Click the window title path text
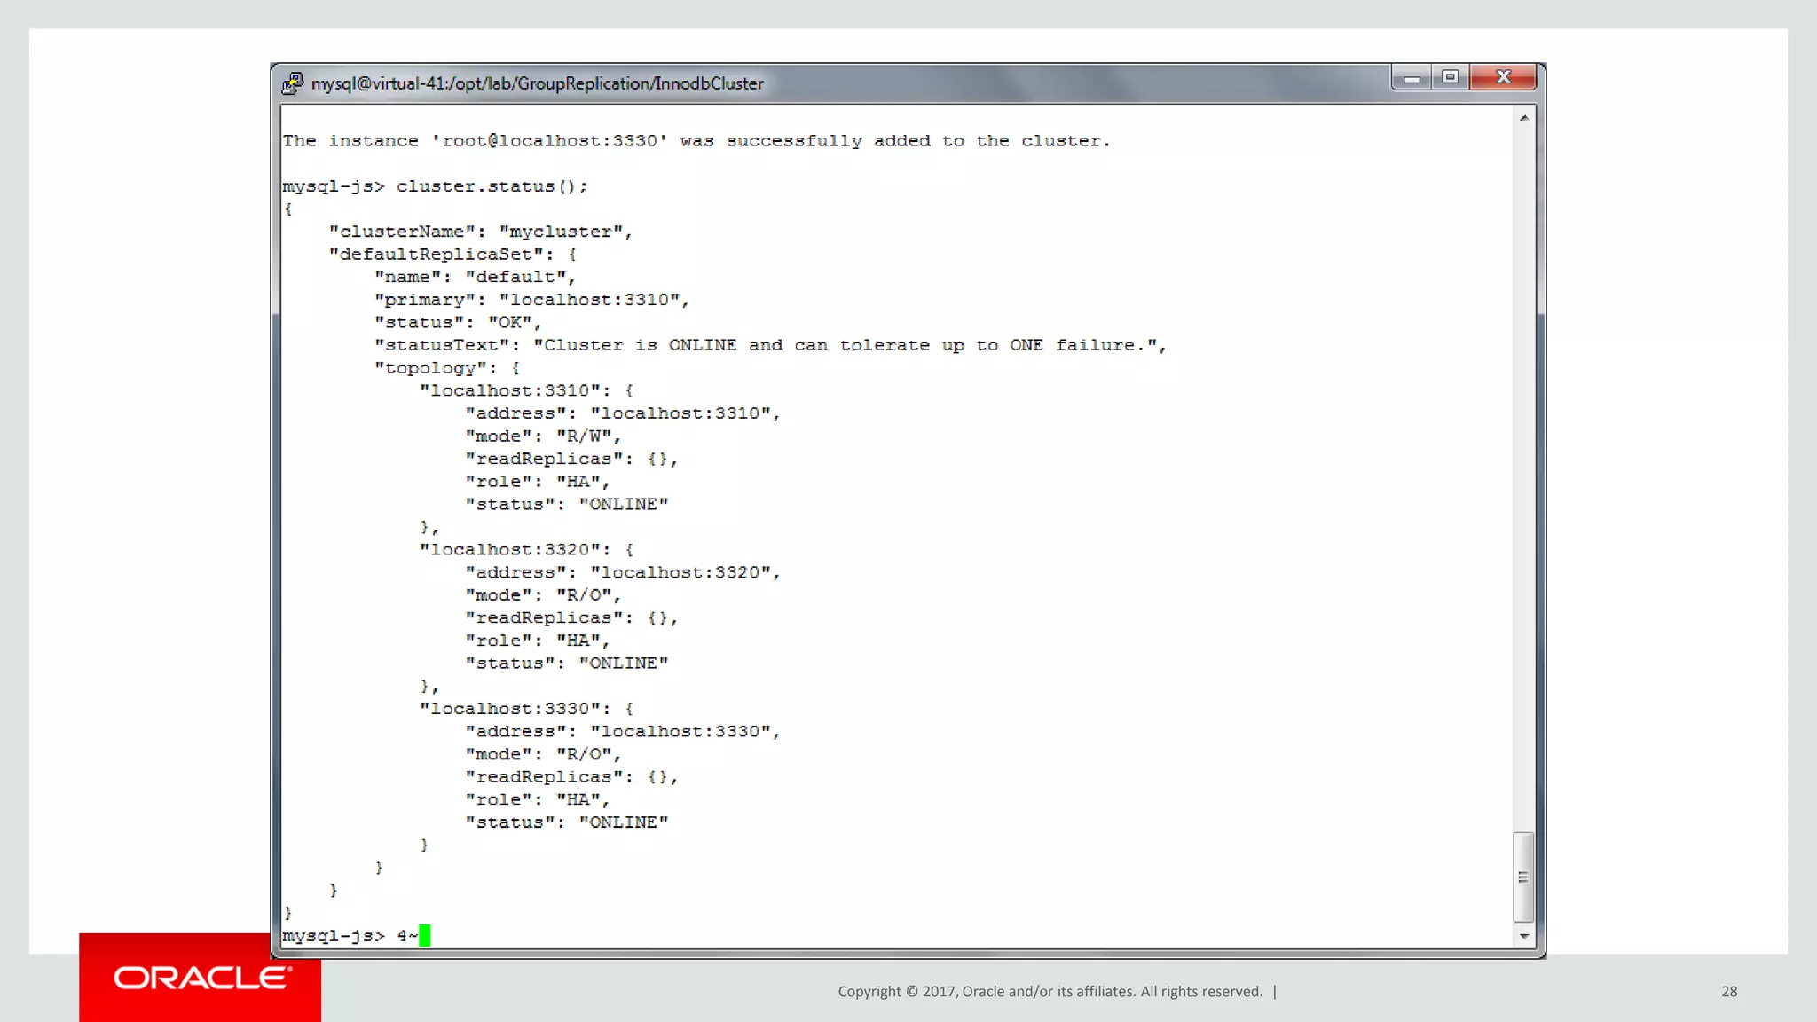1817x1022 pixels. (537, 83)
